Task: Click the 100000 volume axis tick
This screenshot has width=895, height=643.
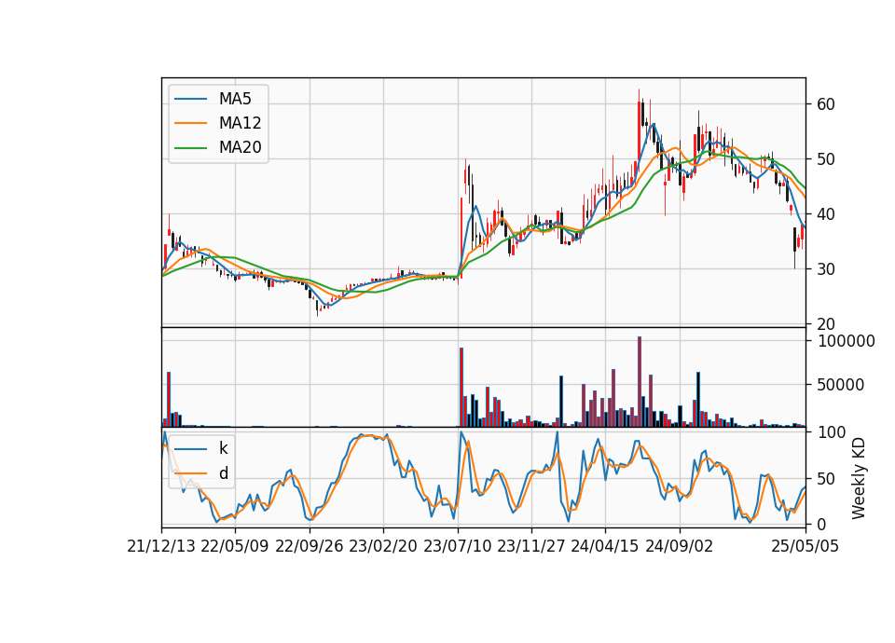Action: coord(847,341)
